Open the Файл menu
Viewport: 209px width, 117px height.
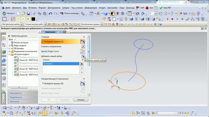point(8,8)
